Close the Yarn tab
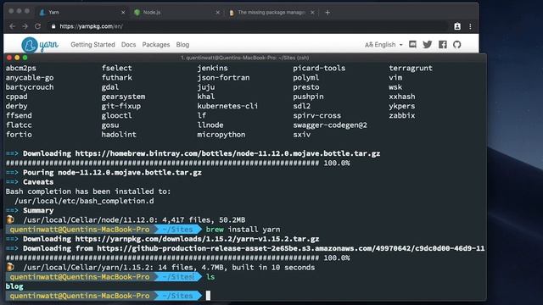This screenshot has height=305, width=543. coord(123,13)
